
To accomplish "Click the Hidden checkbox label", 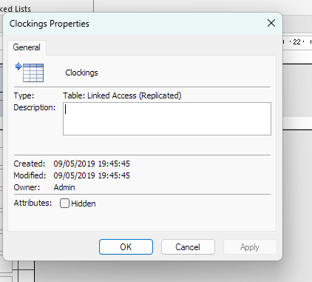I will click(x=84, y=204).
